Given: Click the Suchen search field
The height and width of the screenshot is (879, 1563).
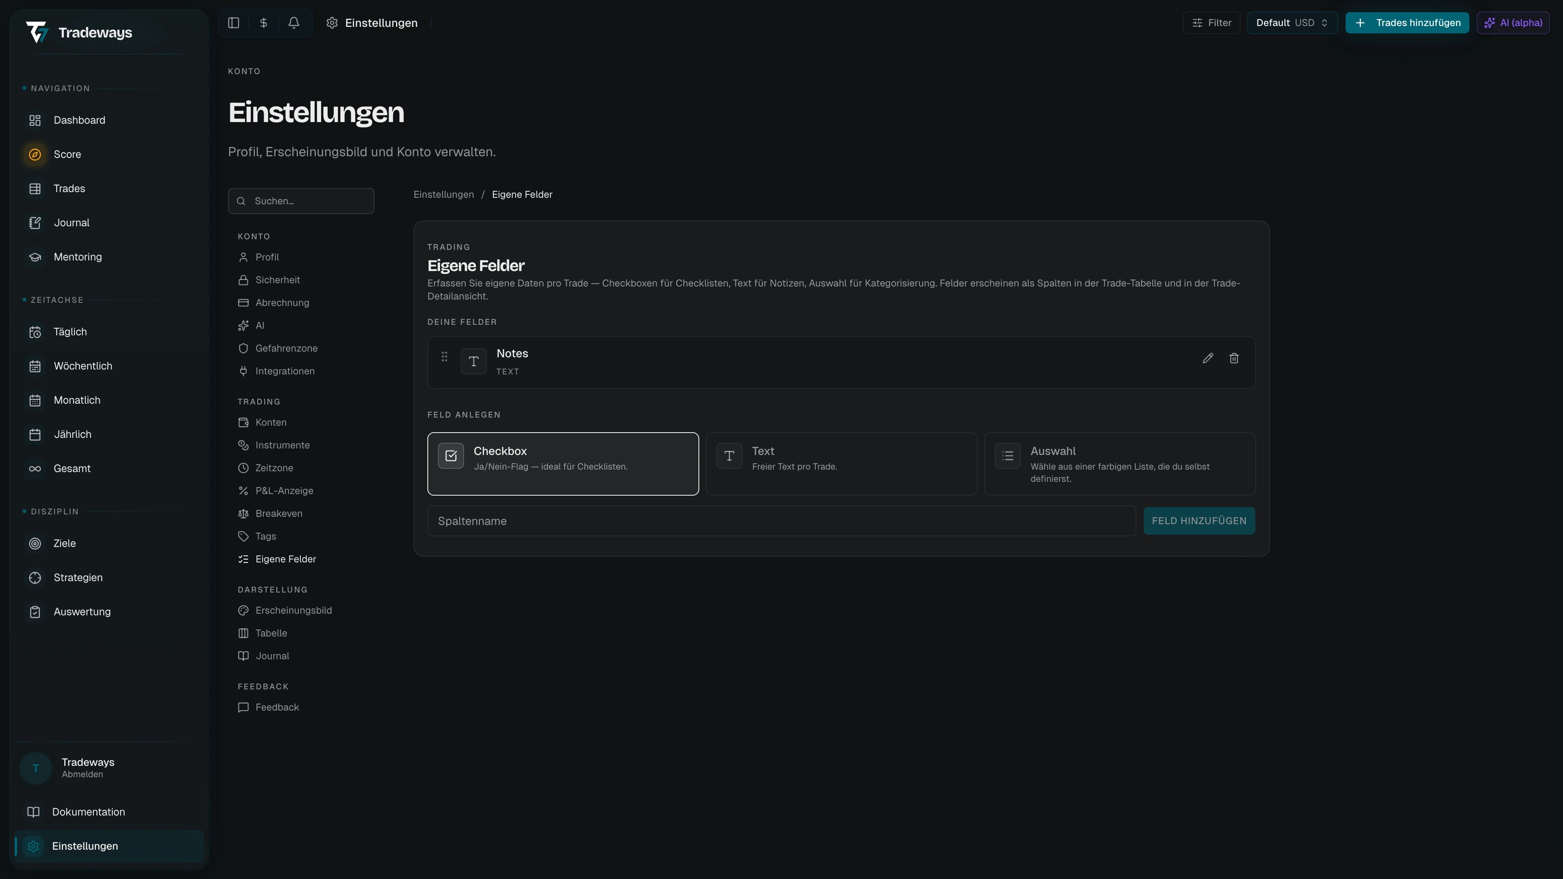Looking at the screenshot, I should (301, 201).
